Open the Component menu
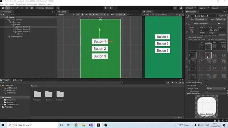Viewport: 228px width, 128px height. [x=32, y=4]
